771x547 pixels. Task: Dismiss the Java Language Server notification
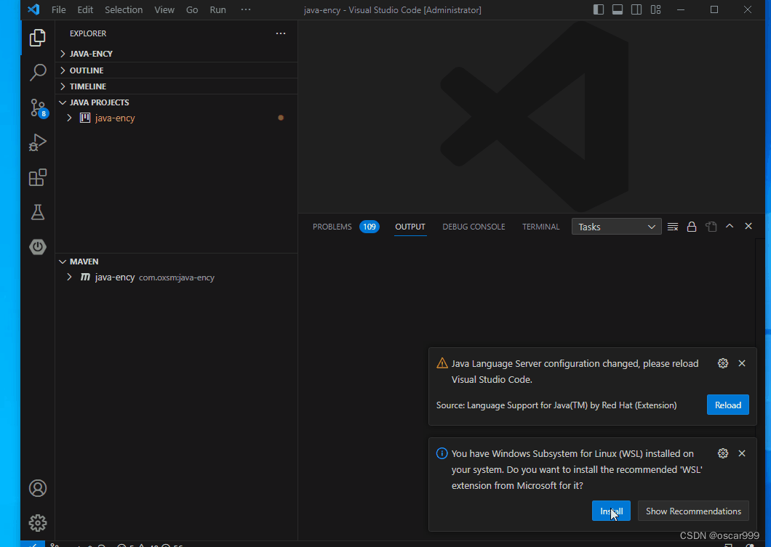tap(742, 363)
